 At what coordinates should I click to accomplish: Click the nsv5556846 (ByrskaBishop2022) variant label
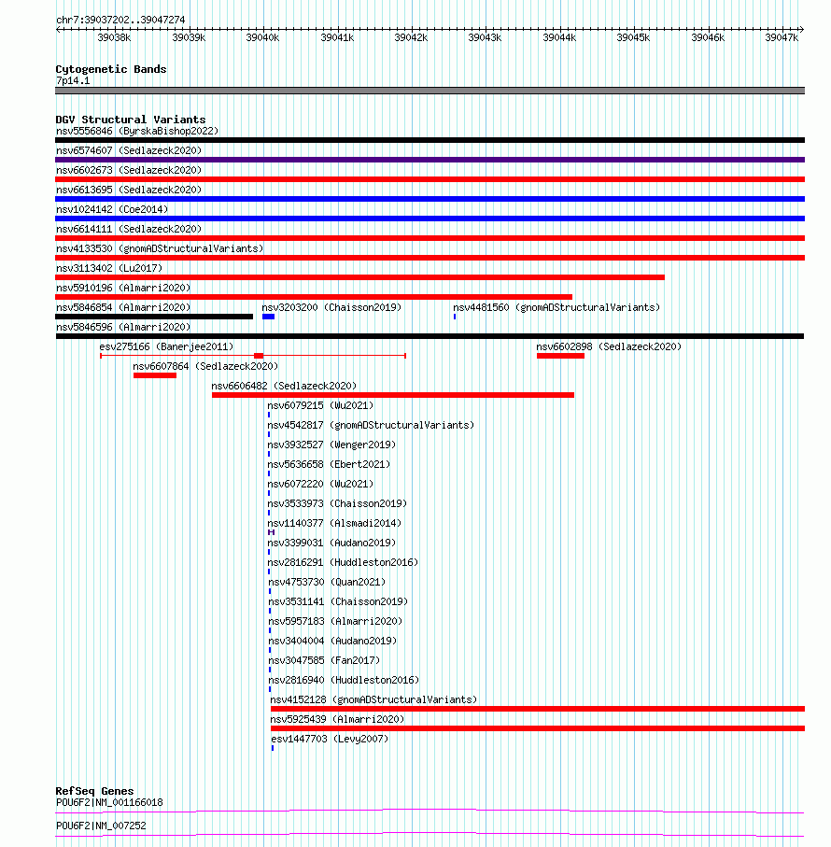pyautogui.click(x=137, y=132)
